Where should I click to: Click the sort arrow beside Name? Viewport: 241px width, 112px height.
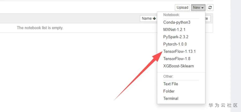coord(154,18)
